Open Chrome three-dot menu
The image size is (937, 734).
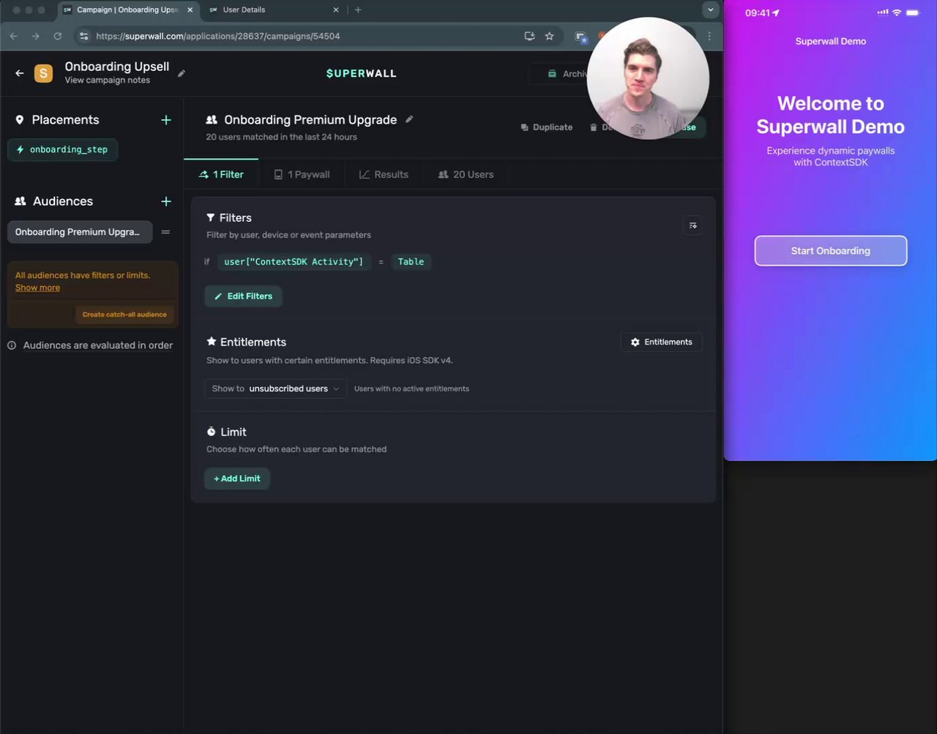click(x=709, y=36)
